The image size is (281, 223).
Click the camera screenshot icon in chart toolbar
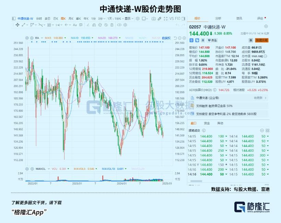pyautogui.click(x=154, y=18)
